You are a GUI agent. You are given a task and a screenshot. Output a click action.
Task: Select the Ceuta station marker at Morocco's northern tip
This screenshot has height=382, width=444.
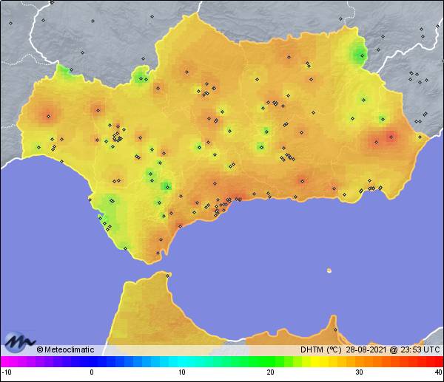[168, 276]
